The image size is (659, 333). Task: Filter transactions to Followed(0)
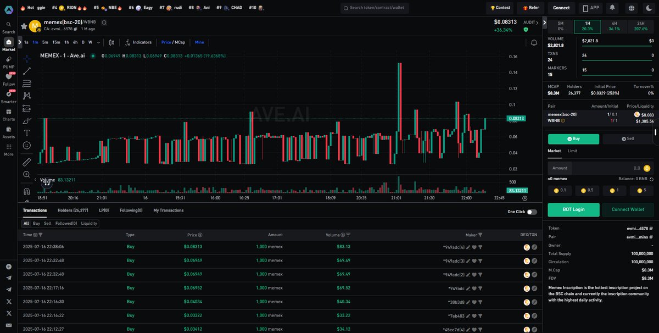click(66, 224)
